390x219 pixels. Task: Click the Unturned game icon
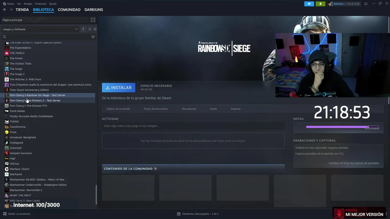tap(7, 148)
